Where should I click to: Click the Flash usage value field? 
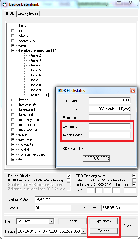pos(110,109)
